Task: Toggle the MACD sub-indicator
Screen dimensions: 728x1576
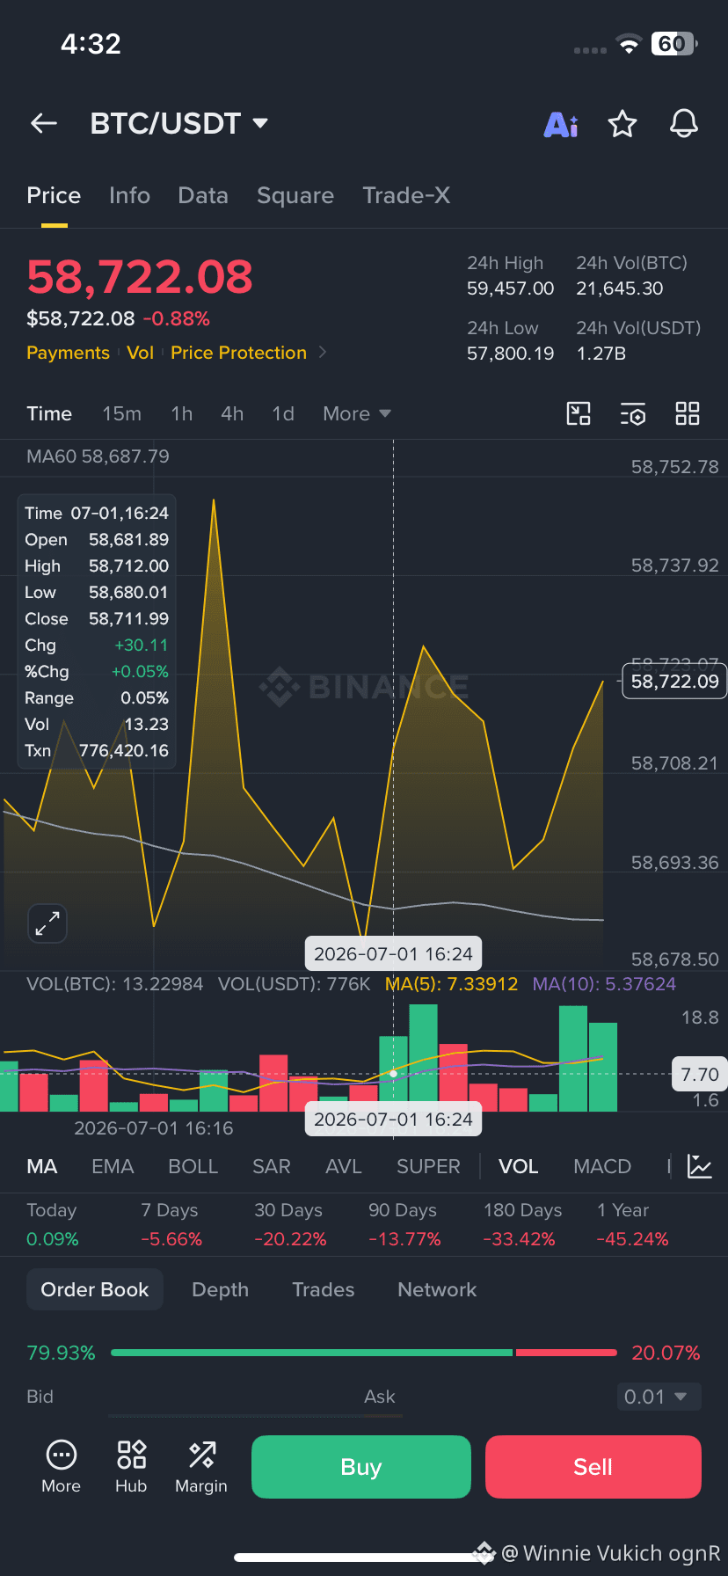Action: pyautogui.click(x=602, y=1166)
